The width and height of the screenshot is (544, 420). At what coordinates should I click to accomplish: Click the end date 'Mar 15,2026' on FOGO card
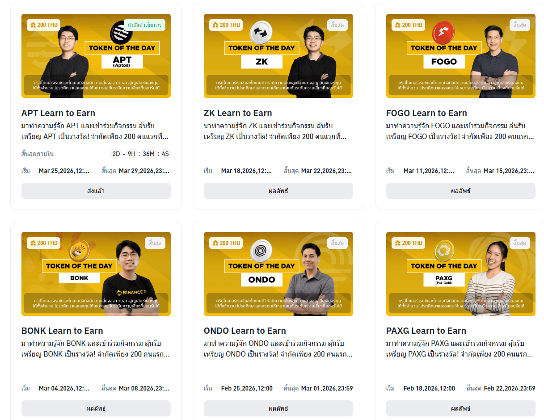(509, 171)
